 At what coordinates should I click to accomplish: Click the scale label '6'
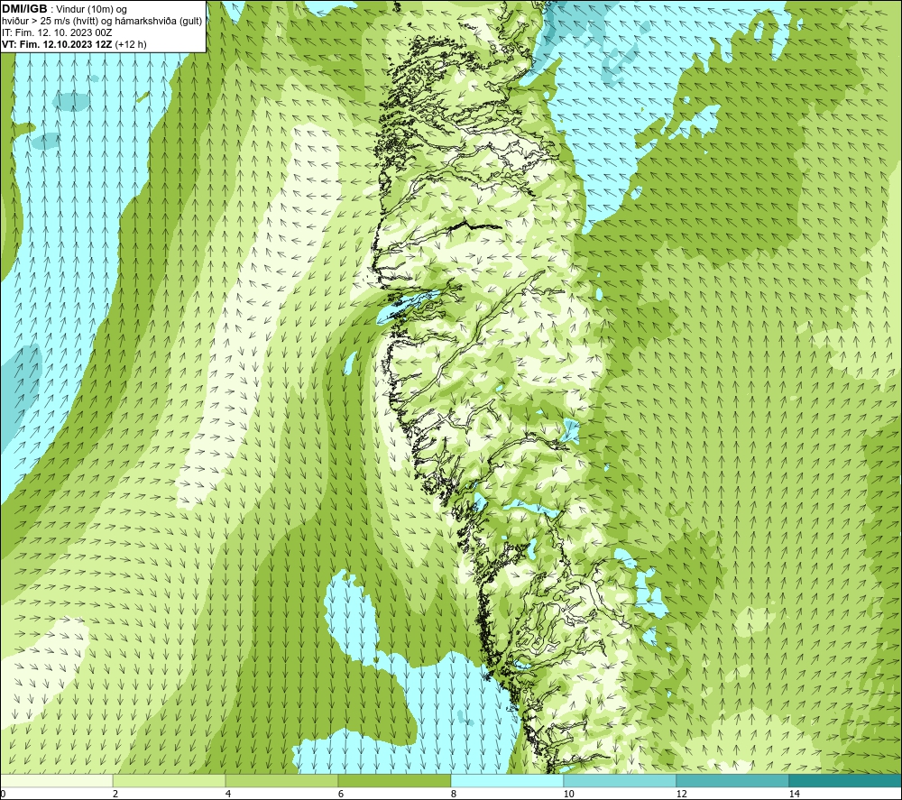pyautogui.click(x=341, y=794)
